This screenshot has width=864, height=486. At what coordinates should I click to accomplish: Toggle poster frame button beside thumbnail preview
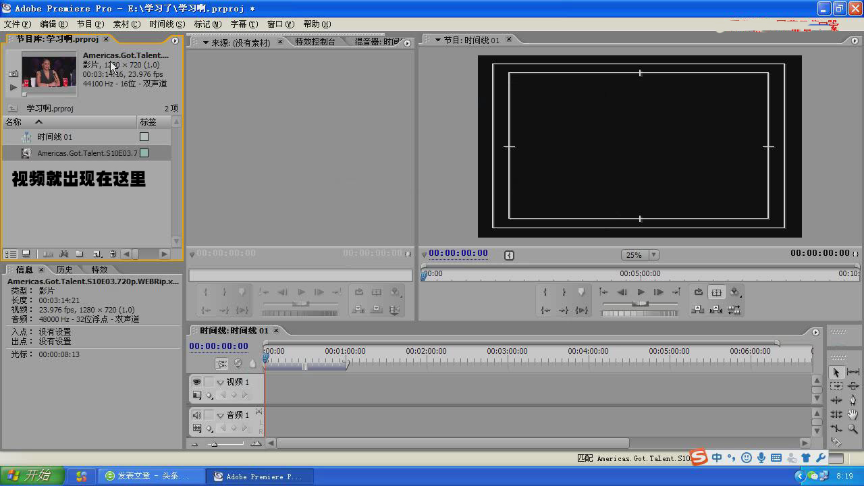(13, 73)
